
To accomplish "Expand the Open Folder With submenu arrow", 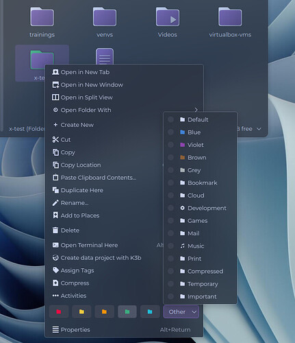I will point(196,110).
